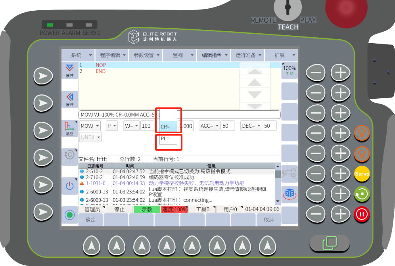Open the 参数设置 menu

coord(147,55)
